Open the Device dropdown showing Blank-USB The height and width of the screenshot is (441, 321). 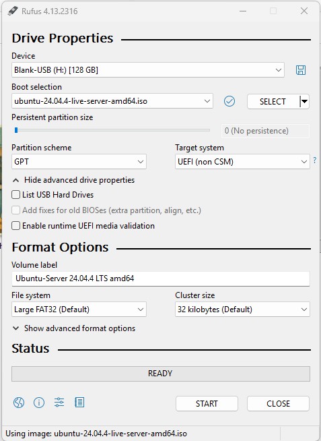point(148,70)
